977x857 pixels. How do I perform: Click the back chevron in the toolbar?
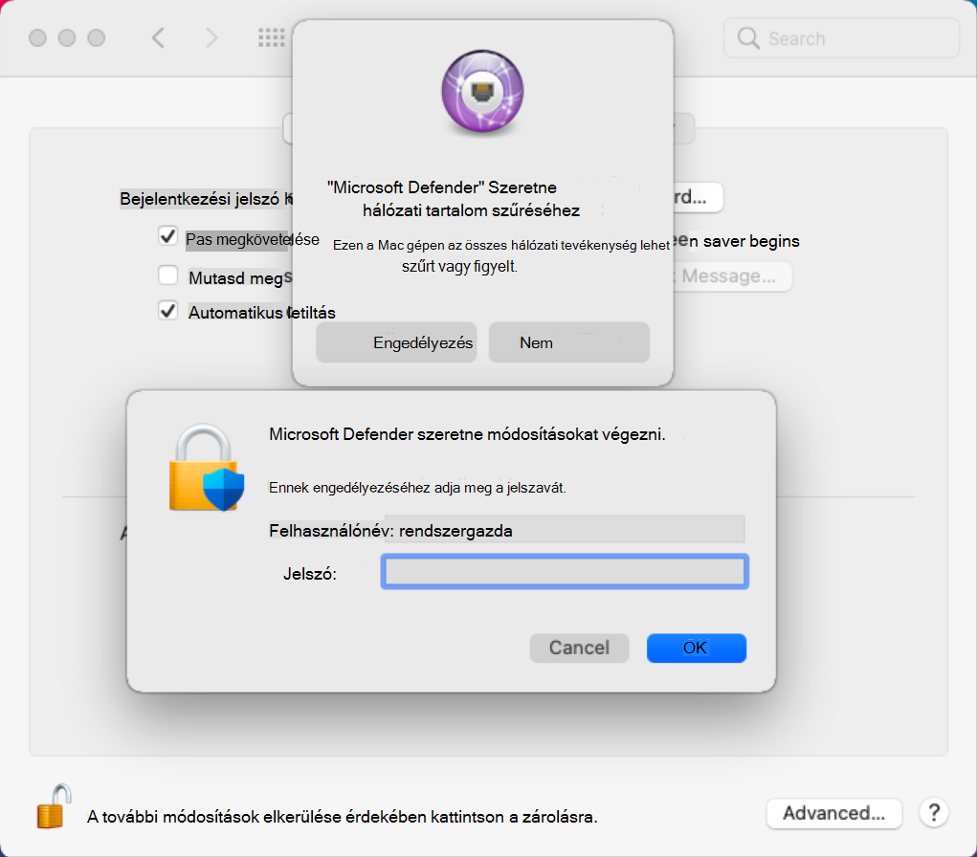pyautogui.click(x=158, y=38)
